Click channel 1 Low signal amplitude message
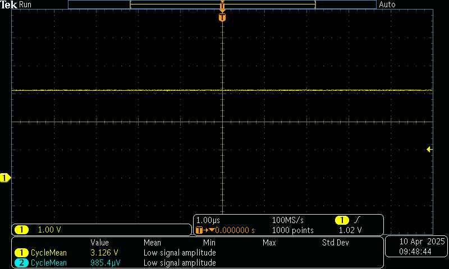 pos(180,253)
